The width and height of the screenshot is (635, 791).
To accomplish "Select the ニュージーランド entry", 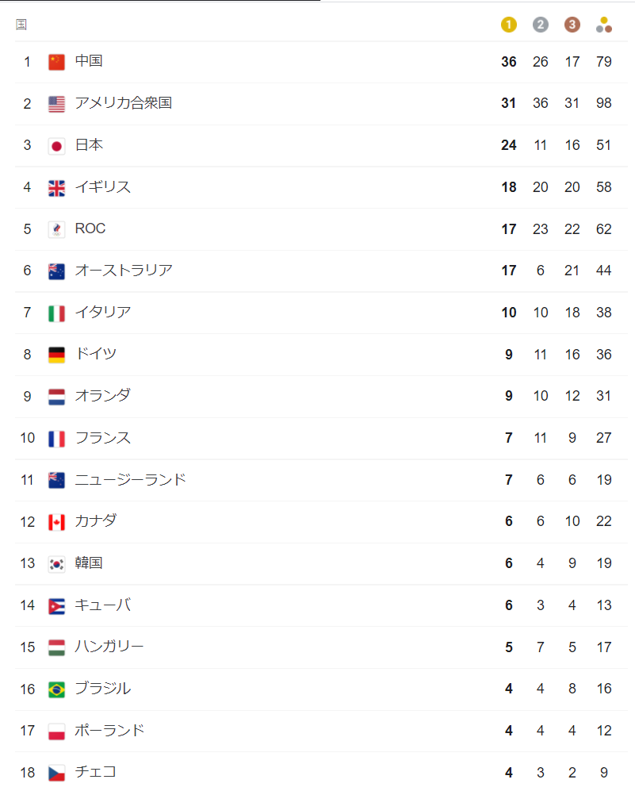I will pyautogui.click(x=321, y=480).
